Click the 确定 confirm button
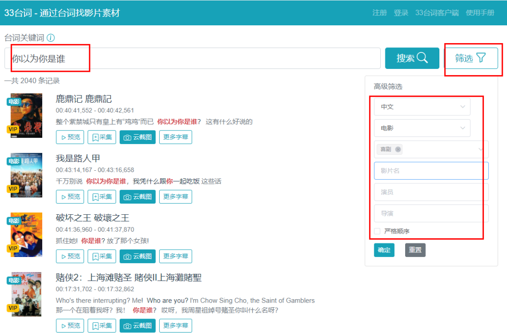Screen dimensions: 507x333 click(x=384, y=250)
